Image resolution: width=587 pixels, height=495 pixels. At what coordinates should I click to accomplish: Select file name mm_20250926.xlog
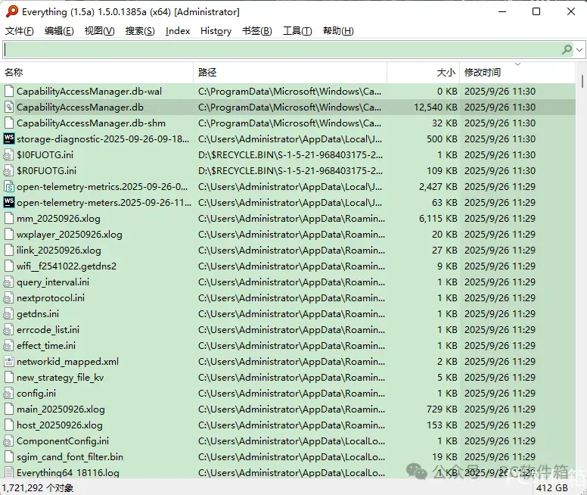(x=58, y=218)
